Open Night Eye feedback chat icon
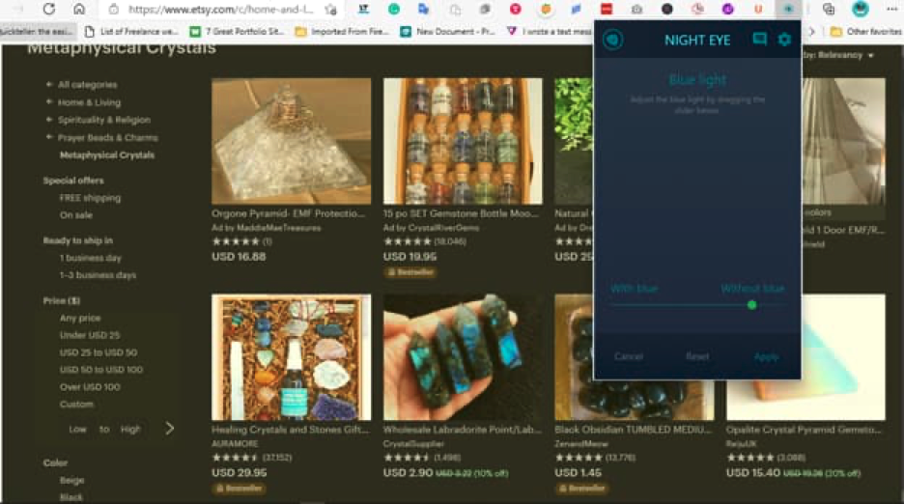The height and width of the screenshot is (504, 904). click(759, 40)
